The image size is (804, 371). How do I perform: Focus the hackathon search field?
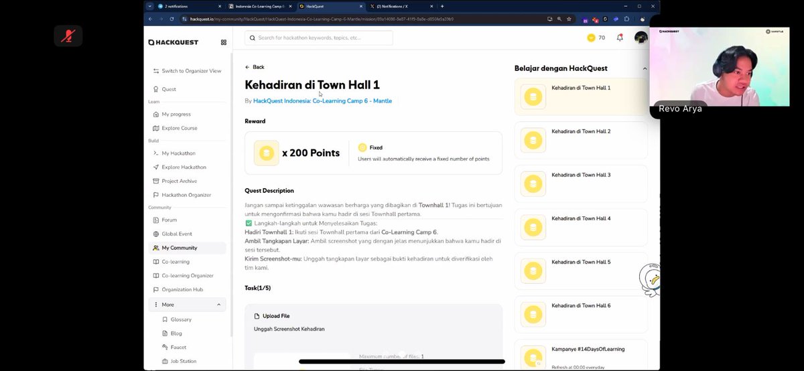(319, 38)
